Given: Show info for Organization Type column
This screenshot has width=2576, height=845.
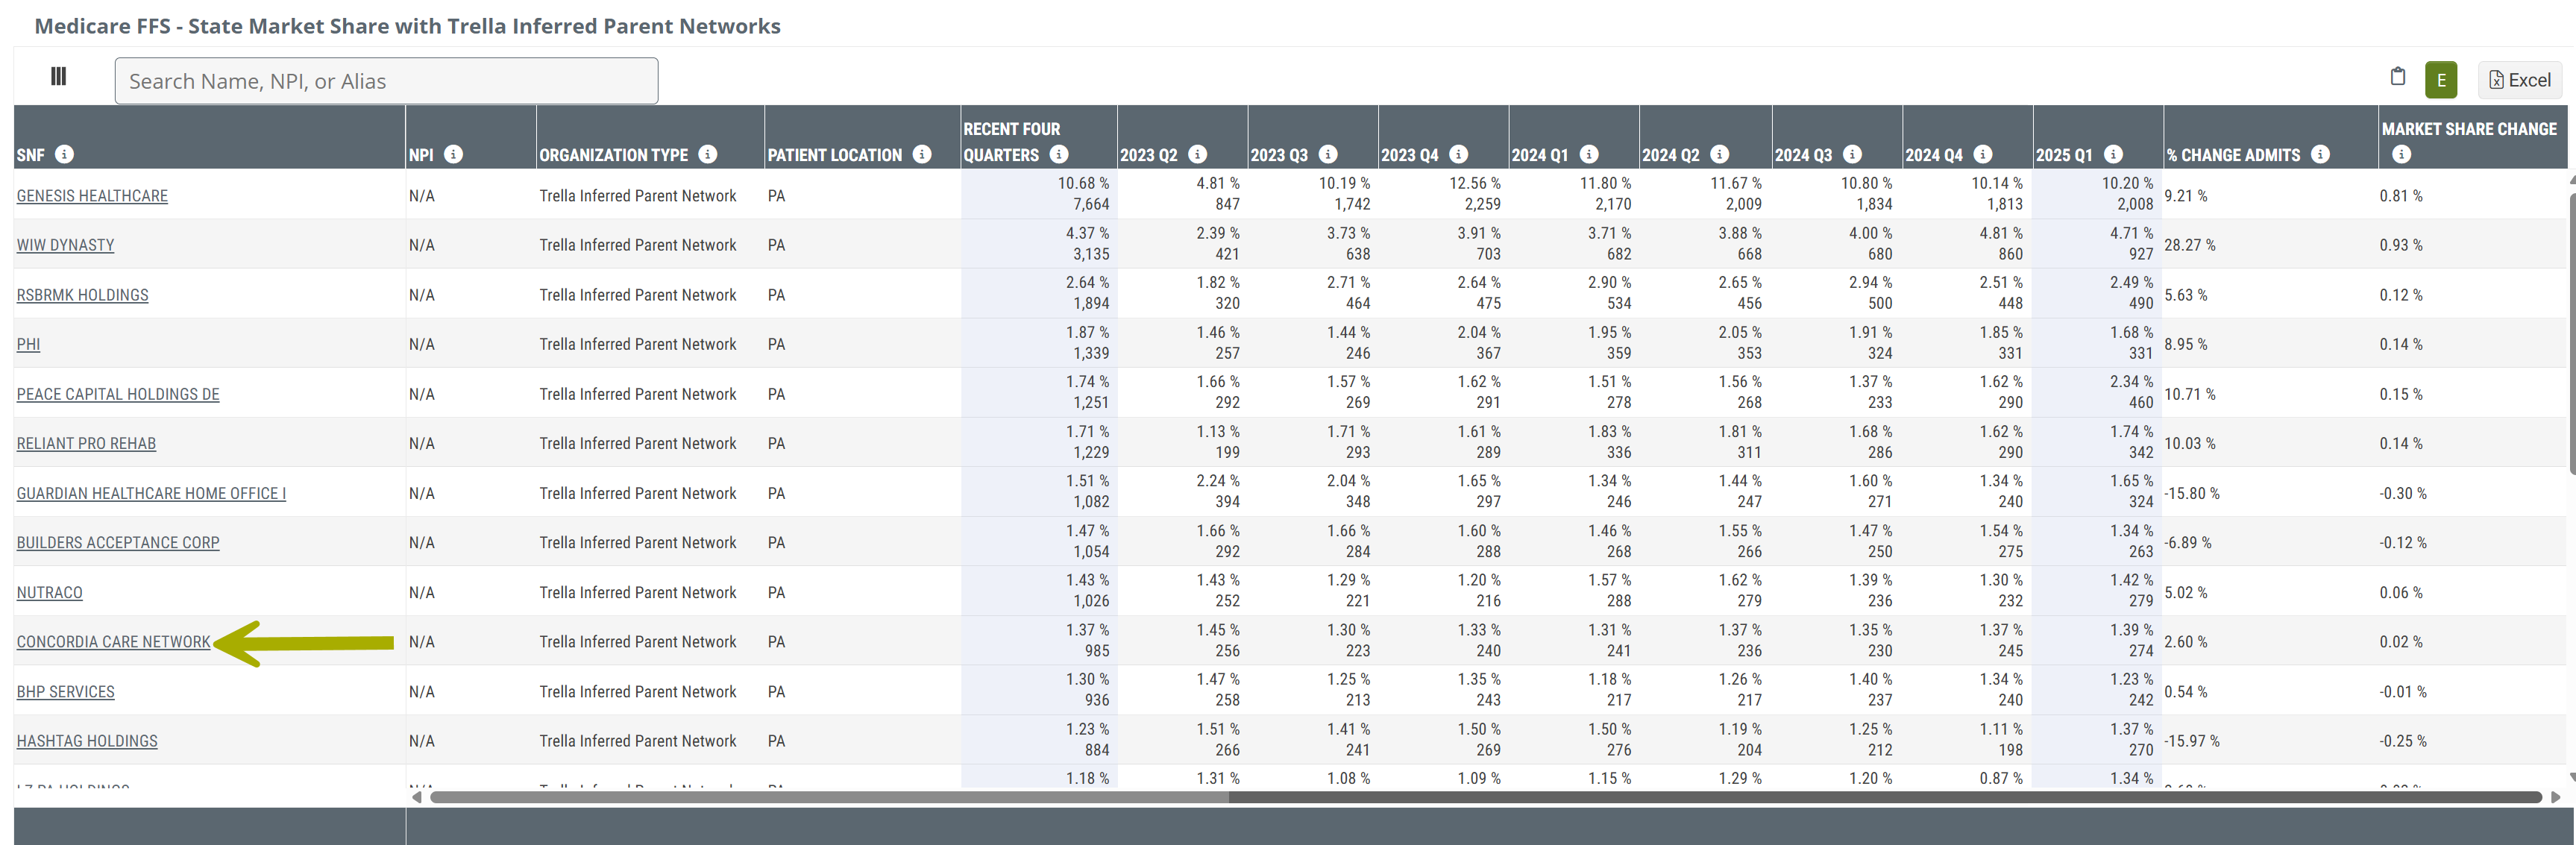Looking at the screenshot, I should click(708, 154).
